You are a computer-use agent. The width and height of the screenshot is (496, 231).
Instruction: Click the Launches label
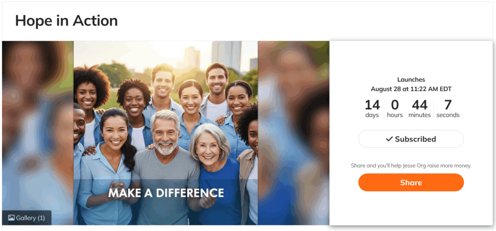tap(411, 80)
